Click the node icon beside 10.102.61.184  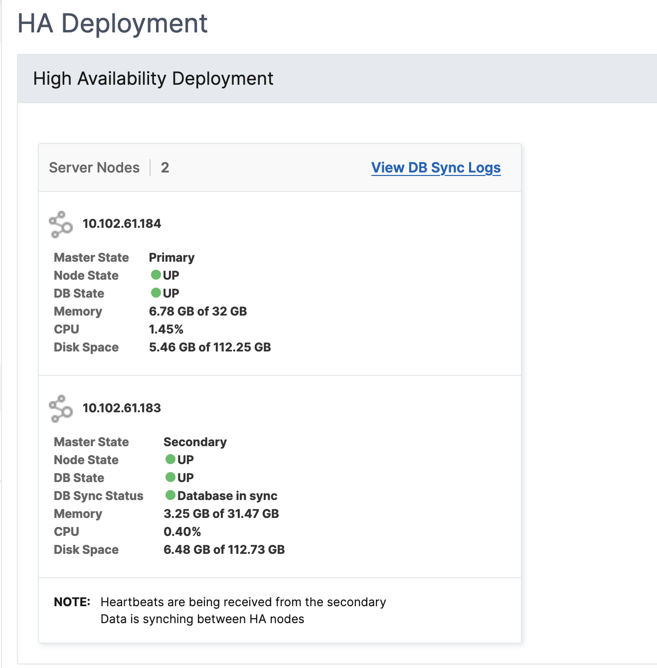point(61,224)
